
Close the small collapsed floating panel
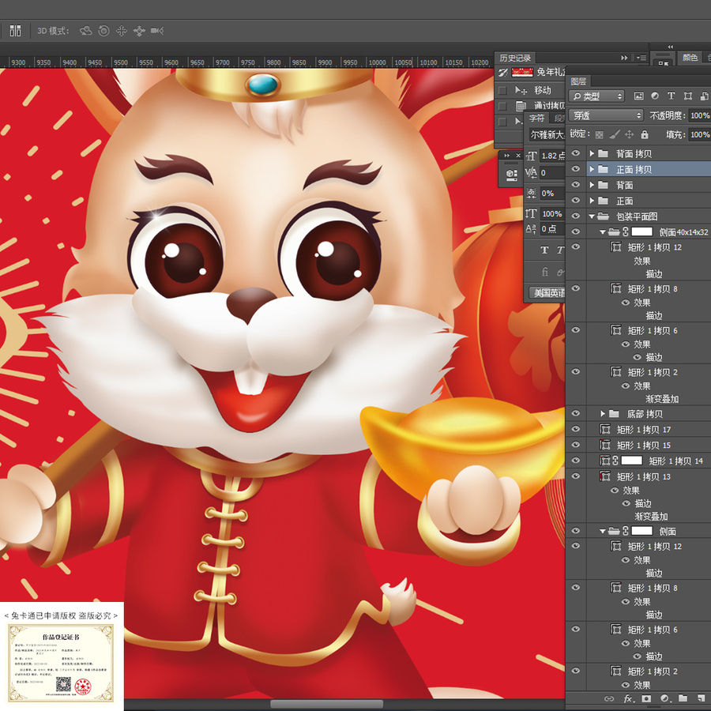[518, 156]
